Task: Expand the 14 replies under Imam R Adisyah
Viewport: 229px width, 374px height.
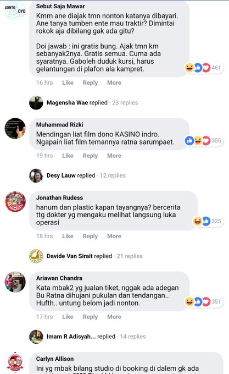Action: pyautogui.click(x=133, y=336)
